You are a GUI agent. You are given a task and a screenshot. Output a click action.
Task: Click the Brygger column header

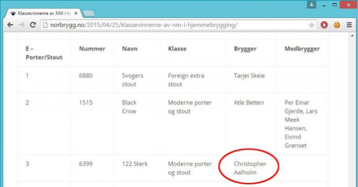click(245, 49)
